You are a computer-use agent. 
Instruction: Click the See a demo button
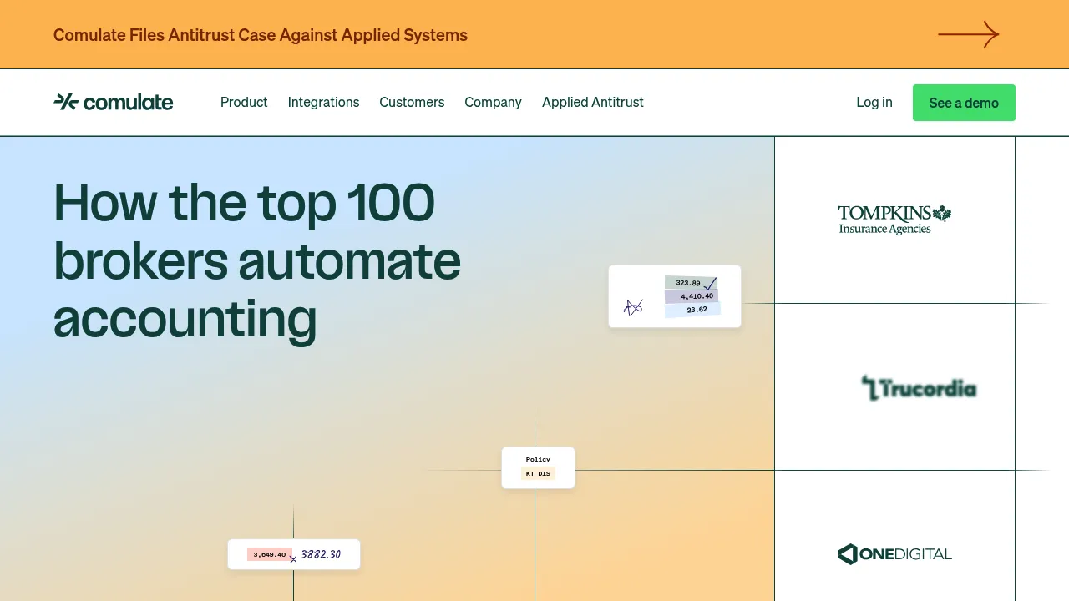coord(964,103)
